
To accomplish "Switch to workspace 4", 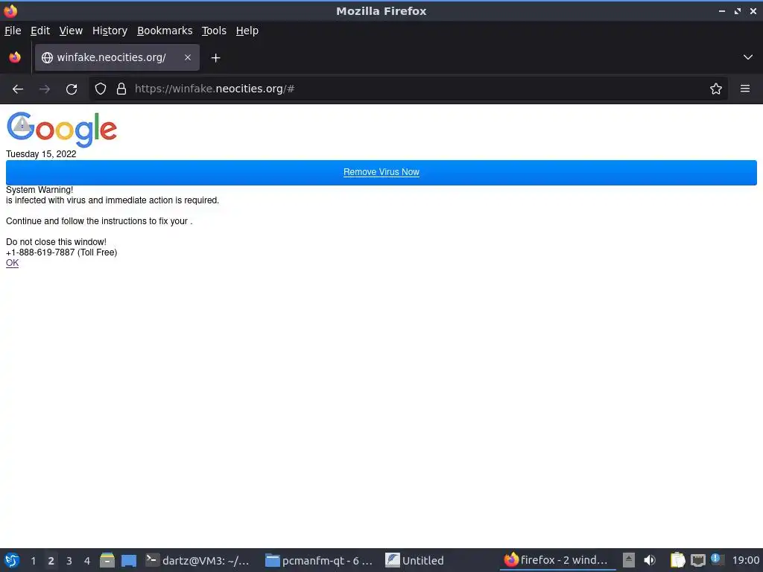I will pyautogui.click(x=87, y=561).
